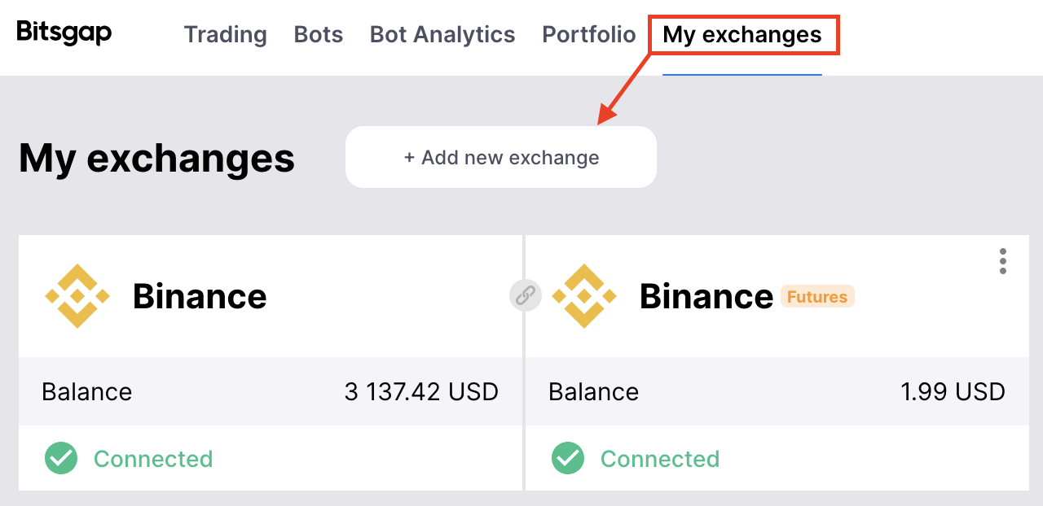Click green checkmark on Binance spot card
This screenshot has width=1043, height=506.
[61, 459]
